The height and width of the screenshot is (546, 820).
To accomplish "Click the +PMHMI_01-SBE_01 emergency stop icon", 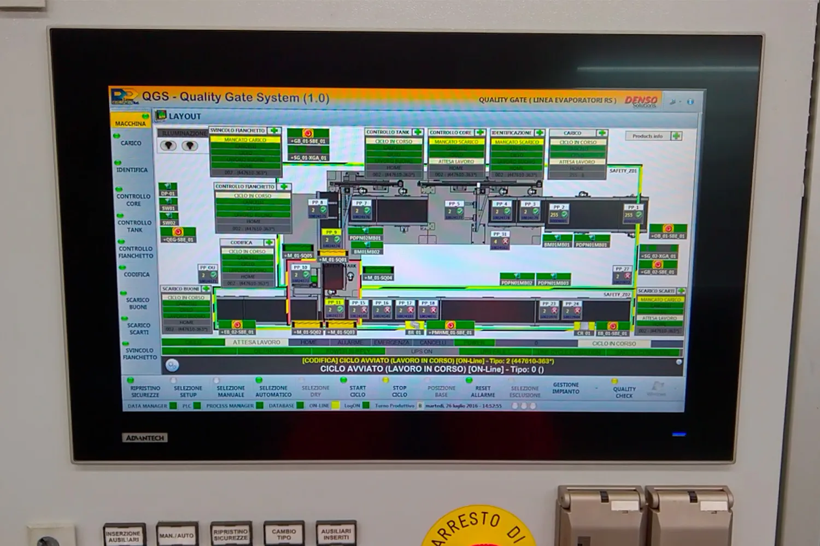I will pyautogui.click(x=450, y=325).
